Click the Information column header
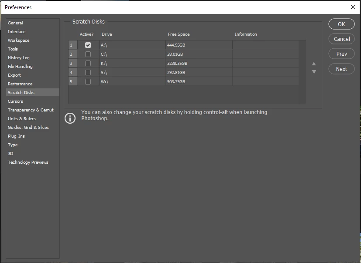Image resolution: width=361 pixels, height=263 pixels. coord(246,34)
